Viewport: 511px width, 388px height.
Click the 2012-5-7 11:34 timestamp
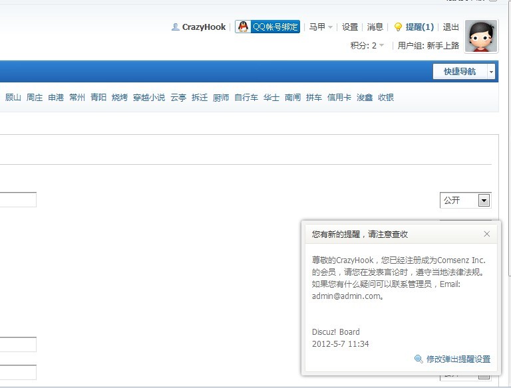(x=340, y=344)
